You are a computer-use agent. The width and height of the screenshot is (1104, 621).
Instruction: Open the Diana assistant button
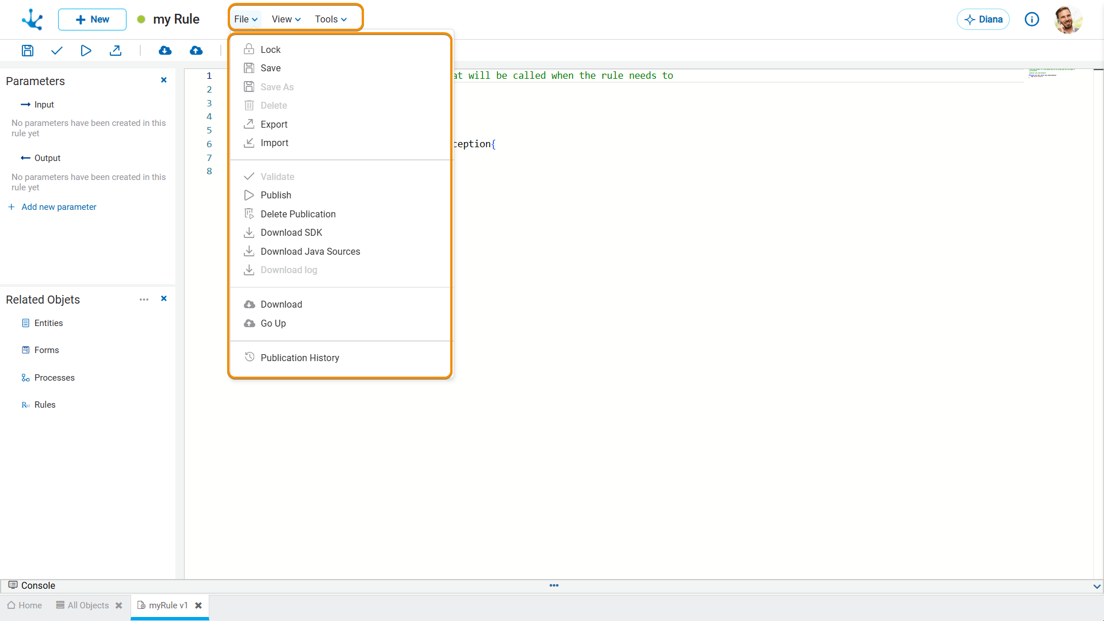click(x=983, y=20)
